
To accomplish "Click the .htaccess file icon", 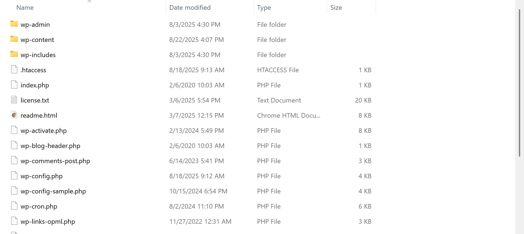I will click(x=14, y=70).
